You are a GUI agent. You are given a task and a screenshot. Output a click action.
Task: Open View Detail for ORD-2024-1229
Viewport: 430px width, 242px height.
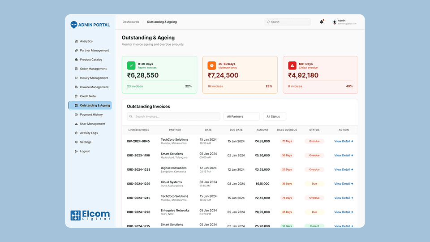coord(344,184)
